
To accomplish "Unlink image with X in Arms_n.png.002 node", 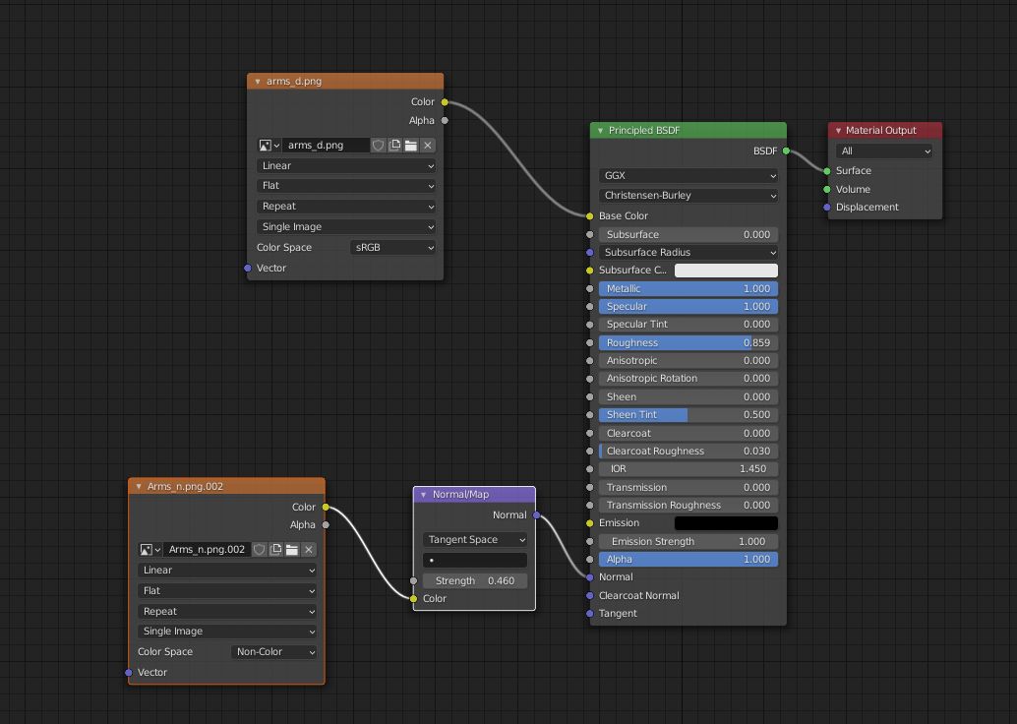I will tap(309, 550).
